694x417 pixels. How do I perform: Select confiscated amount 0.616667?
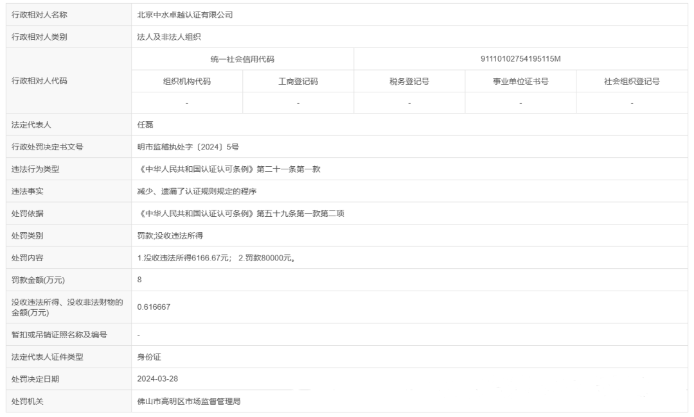(x=154, y=307)
